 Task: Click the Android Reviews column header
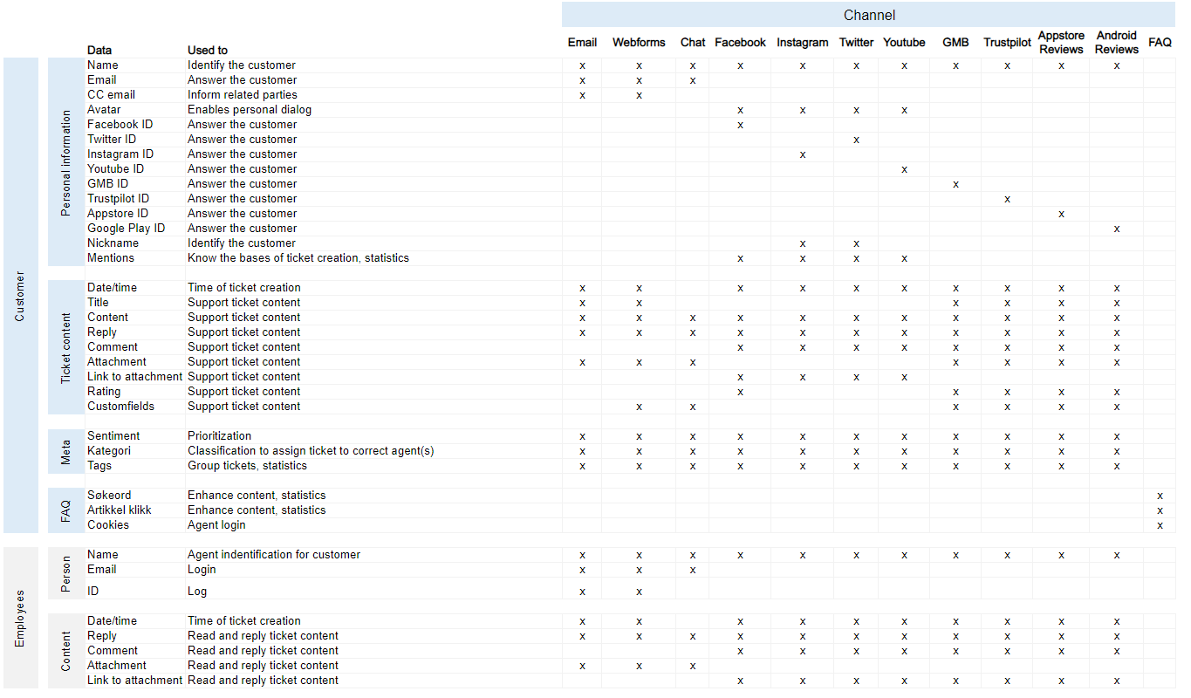(1116, 43)
